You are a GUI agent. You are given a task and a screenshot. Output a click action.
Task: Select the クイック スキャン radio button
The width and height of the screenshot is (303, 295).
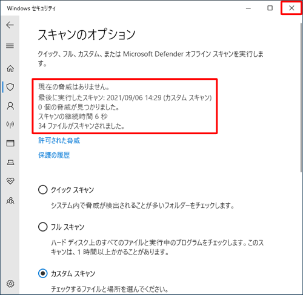tap(42, 190)
